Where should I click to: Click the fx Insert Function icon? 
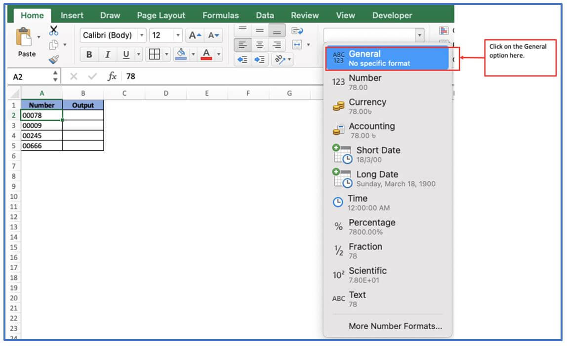[112, 76]
